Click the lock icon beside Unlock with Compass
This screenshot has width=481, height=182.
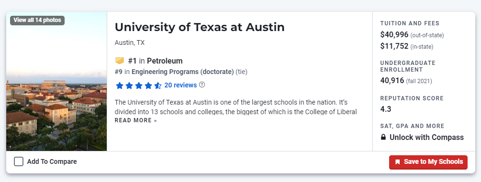pos(383,137)
